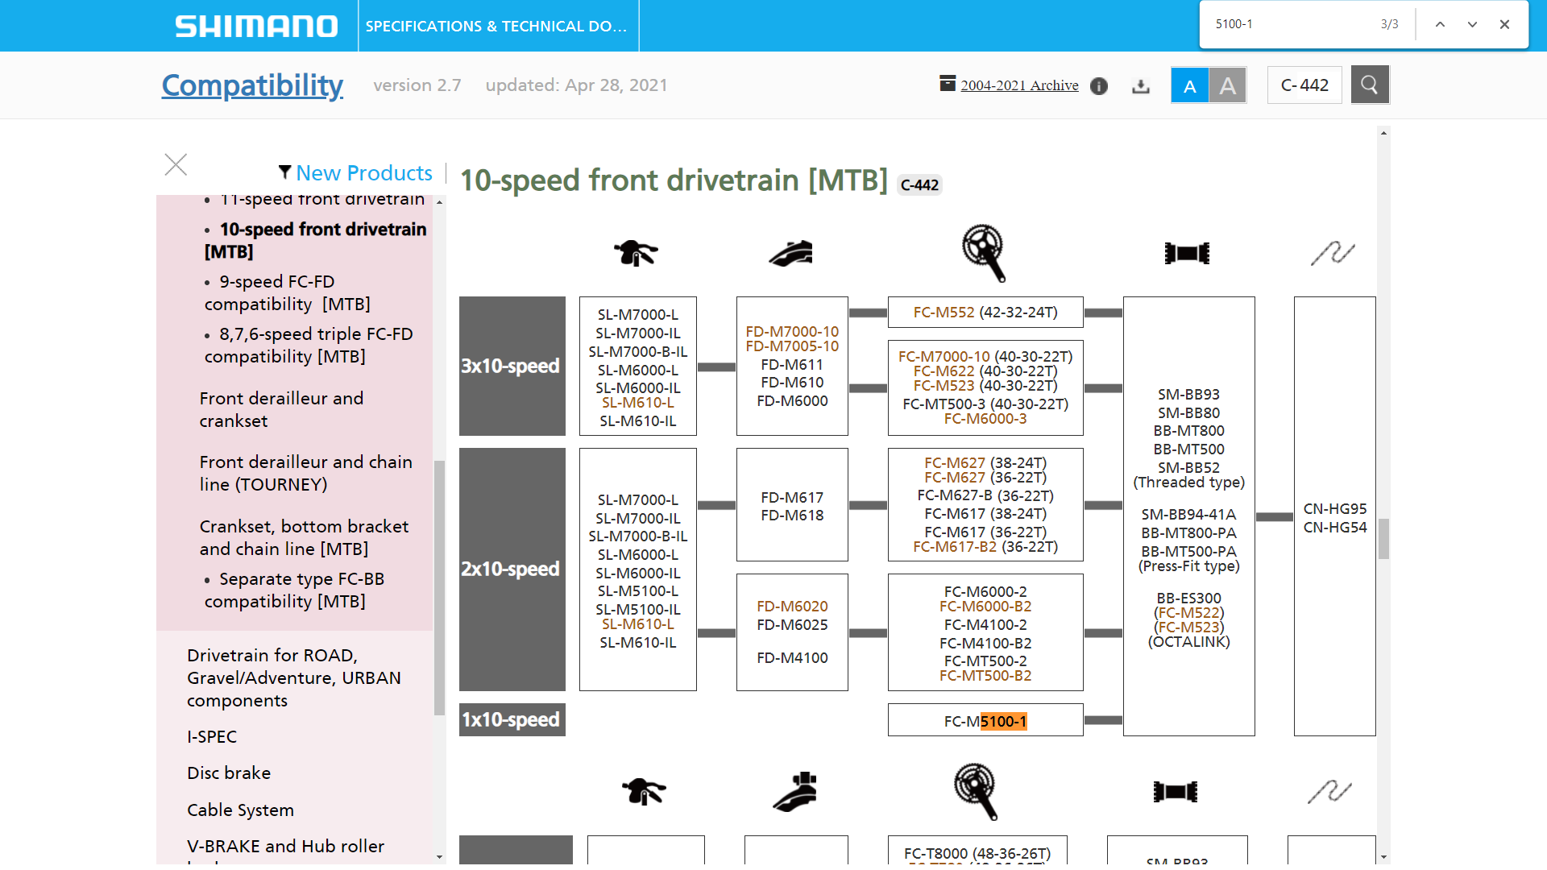Click the top crankset icon
The image size is (1547, 870).
pos(984,253)
